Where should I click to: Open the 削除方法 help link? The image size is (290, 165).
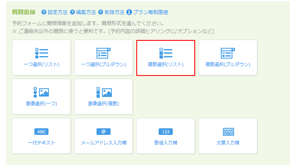[114, 12]
